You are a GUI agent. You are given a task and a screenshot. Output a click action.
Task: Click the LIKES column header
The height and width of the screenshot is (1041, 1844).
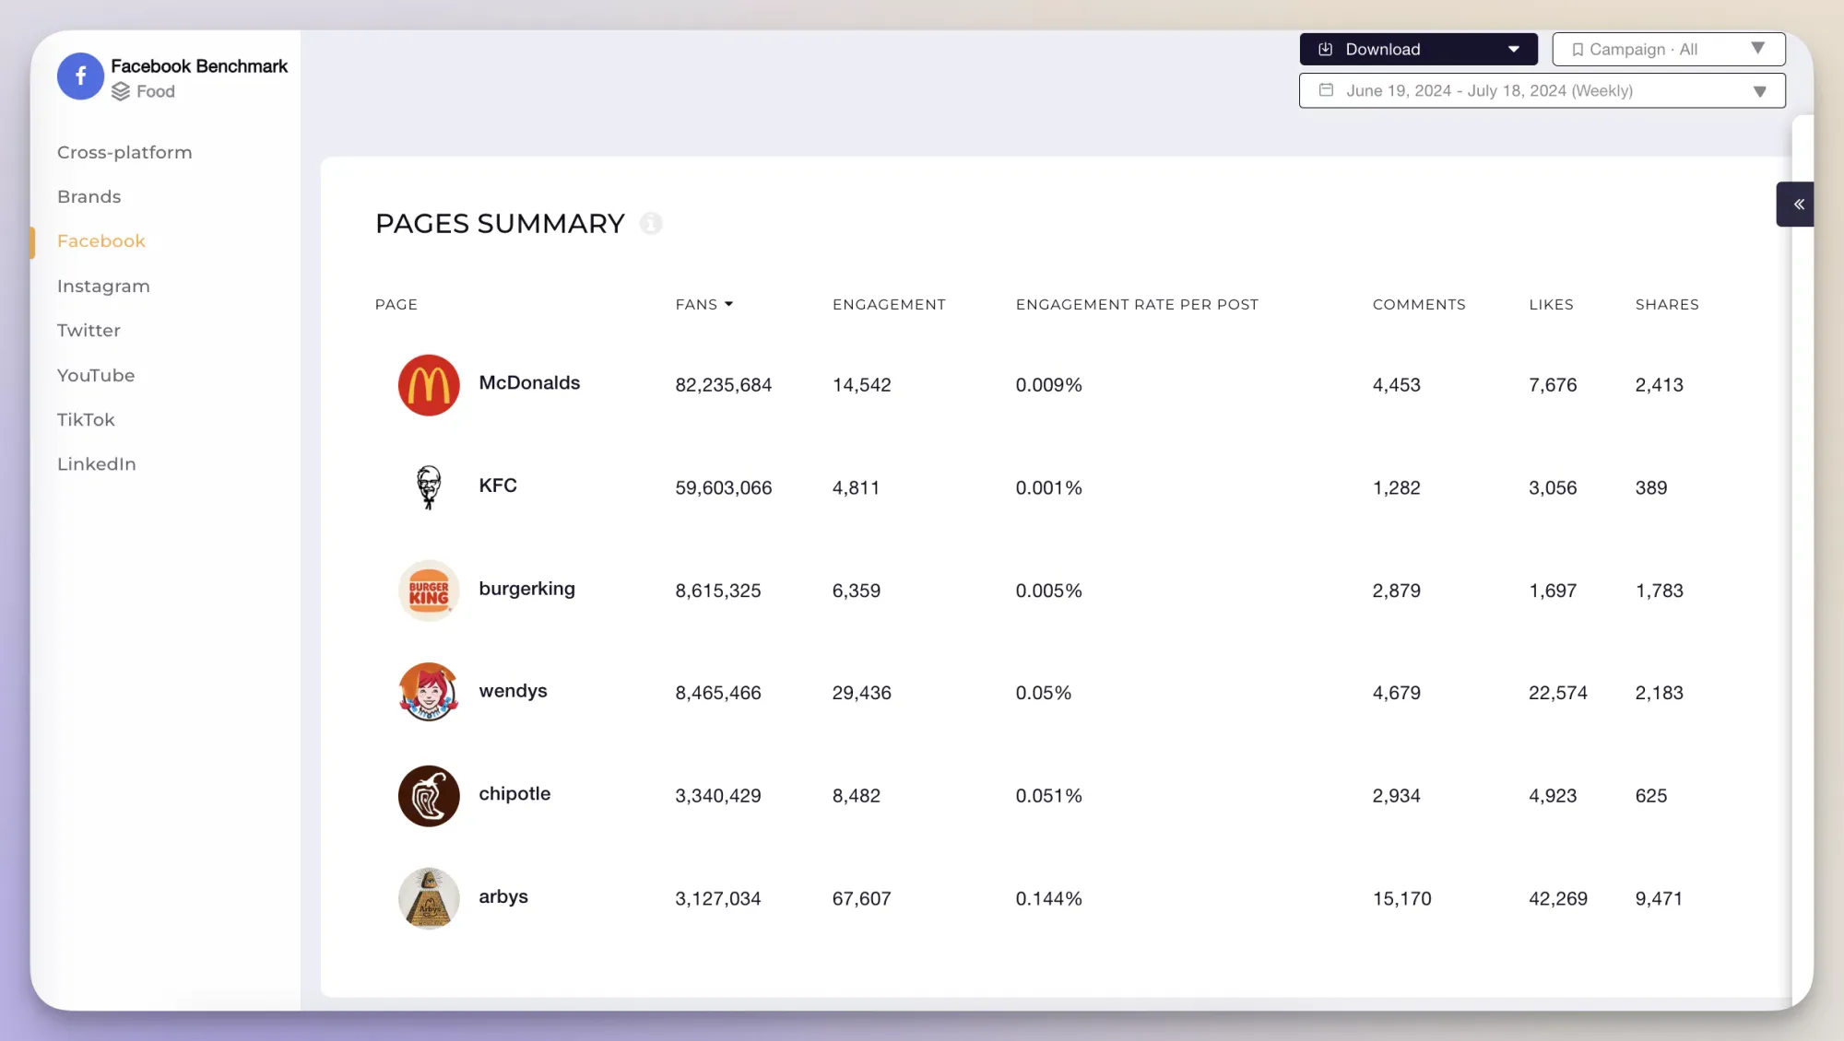(x=1551, y=305)
